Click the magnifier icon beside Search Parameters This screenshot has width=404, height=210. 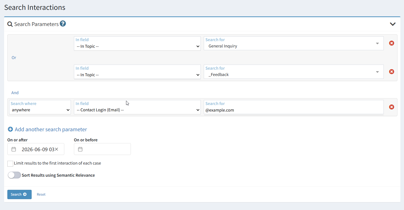click(10, 24)
